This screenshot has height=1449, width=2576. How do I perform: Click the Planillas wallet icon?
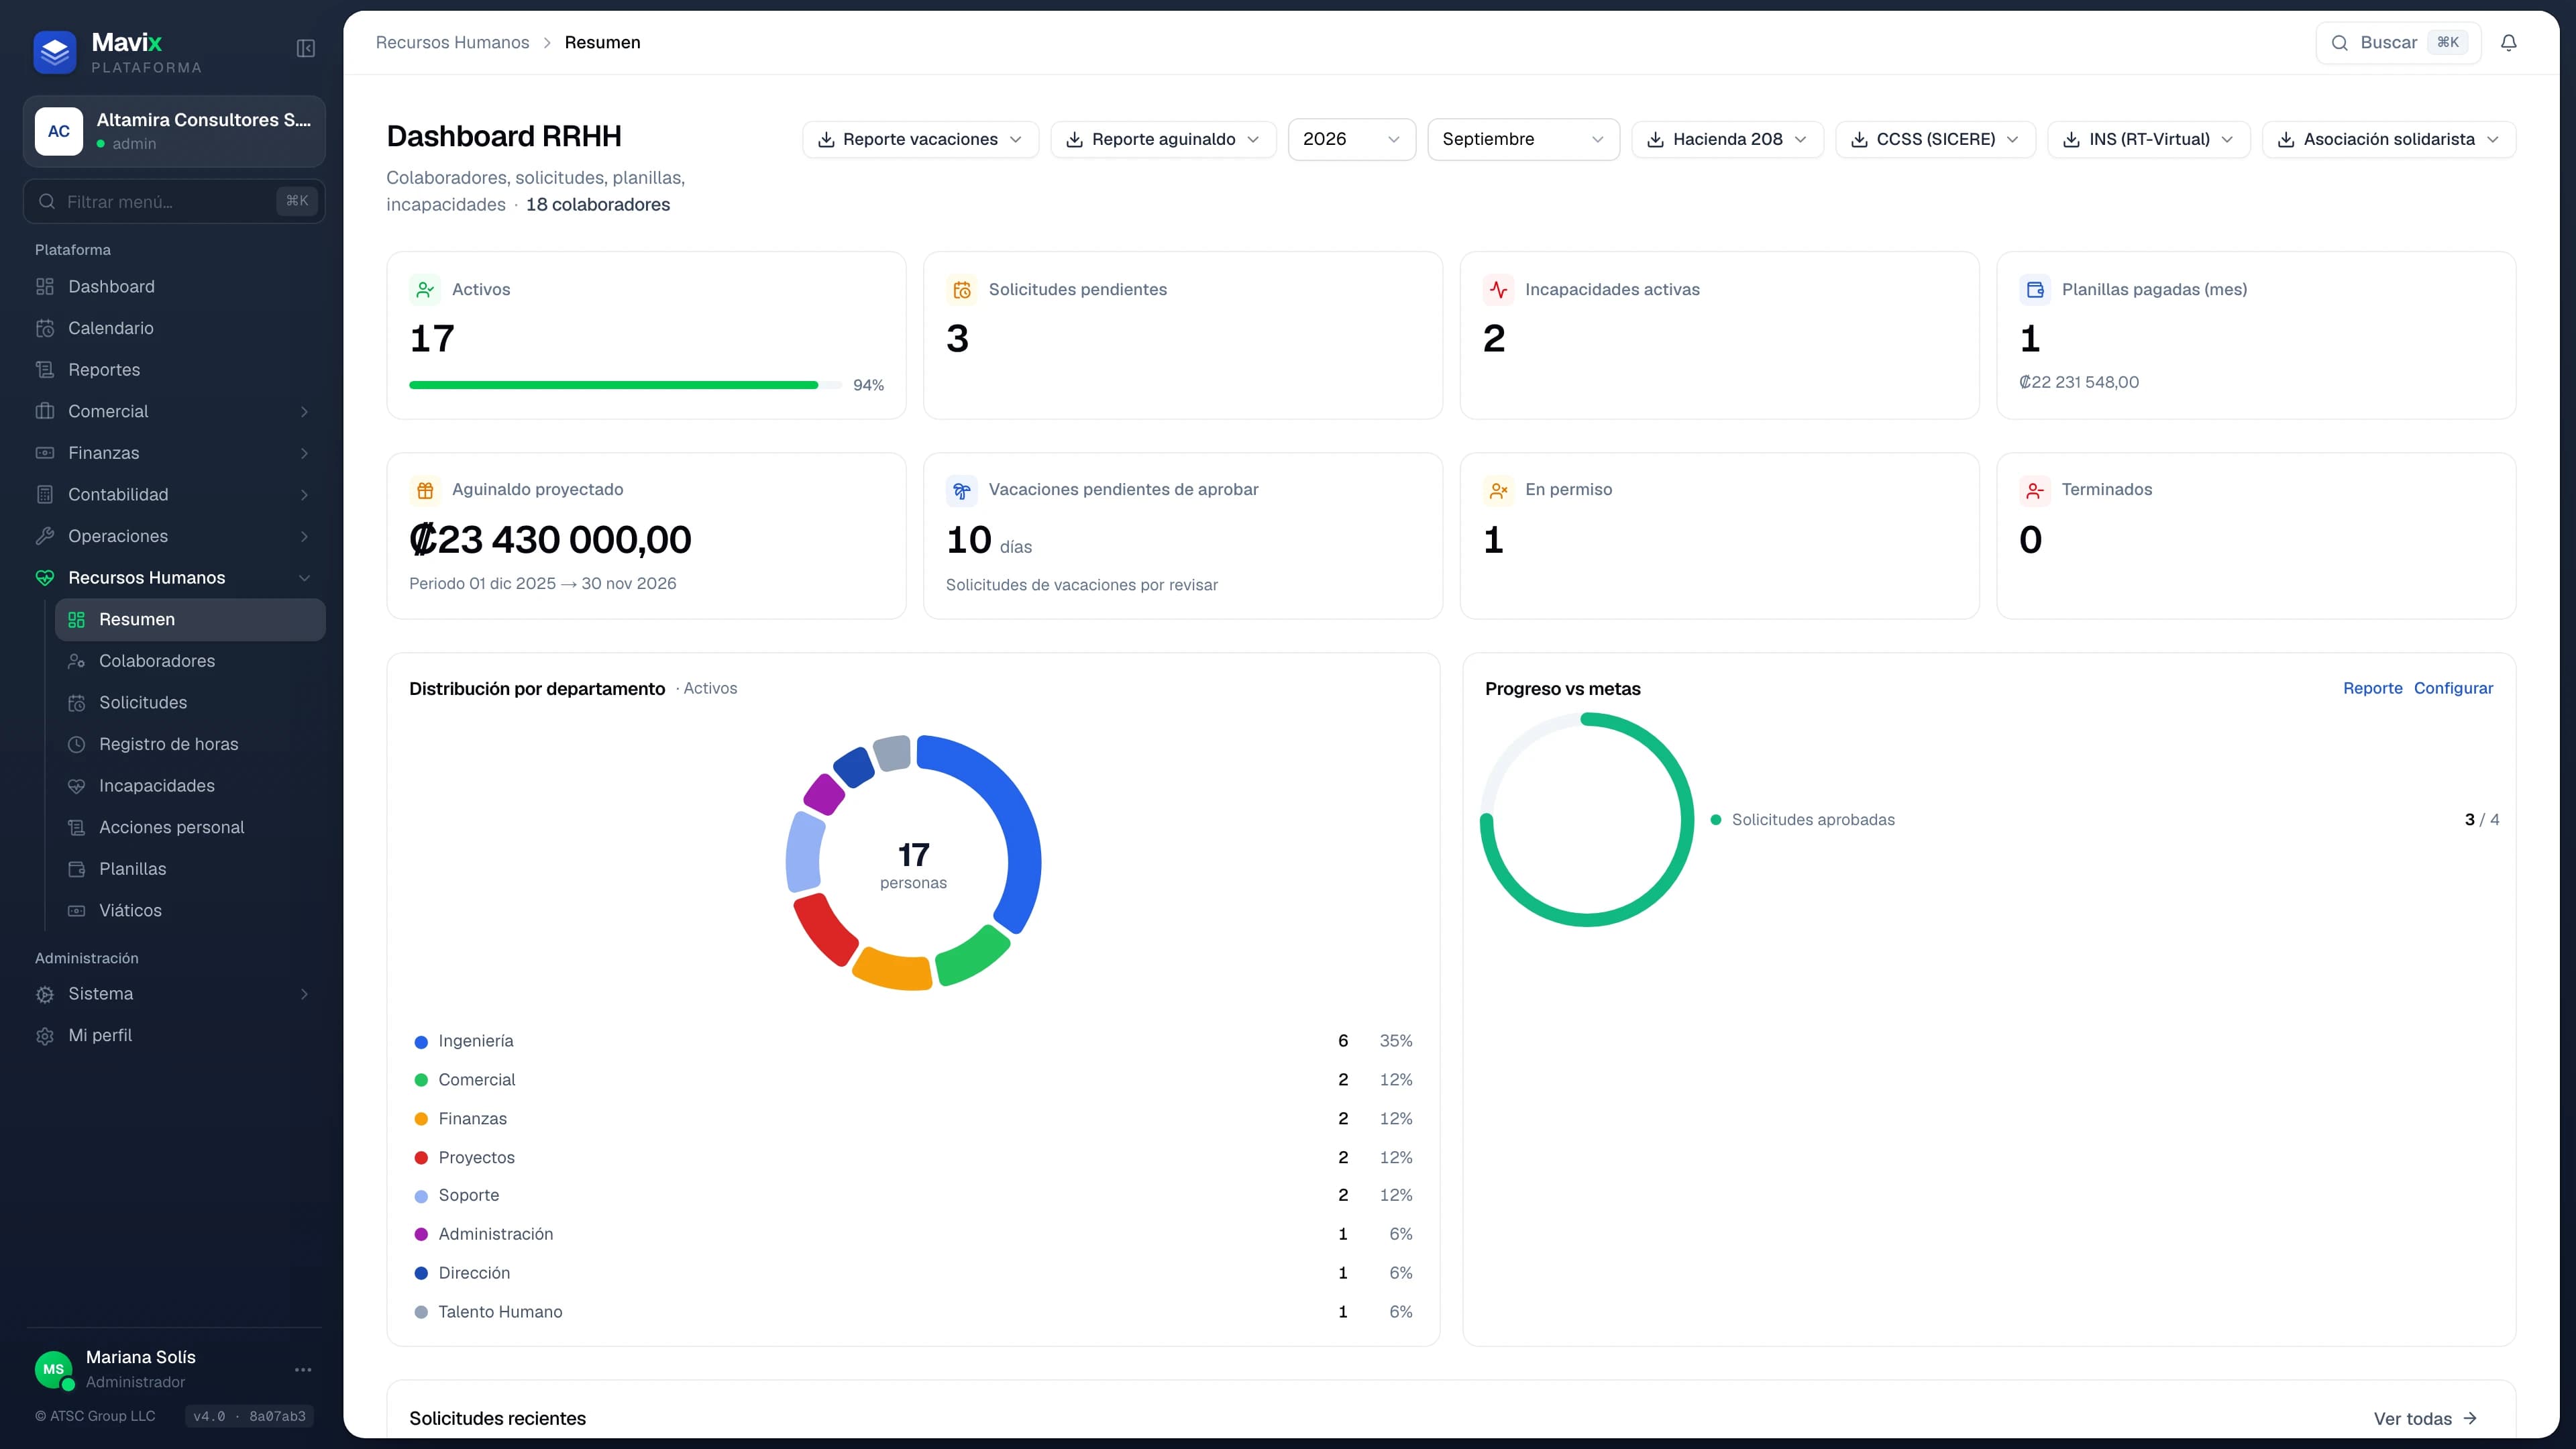pos(76,869)
